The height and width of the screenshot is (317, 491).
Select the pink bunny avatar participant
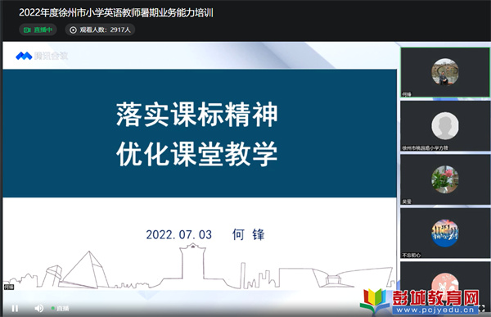[445, 283]
